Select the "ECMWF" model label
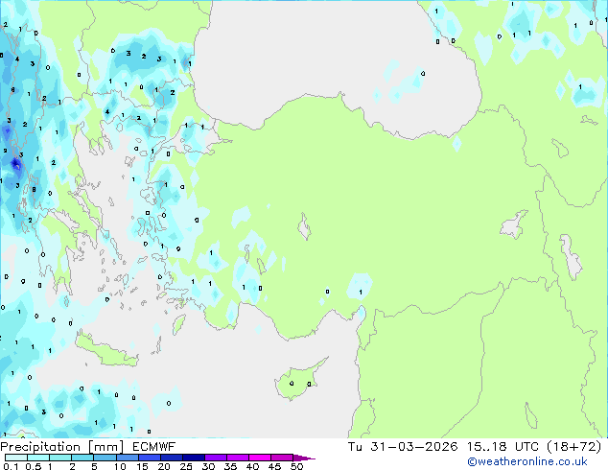The height and width of the screenshot is (470, 608). (154, 447)
